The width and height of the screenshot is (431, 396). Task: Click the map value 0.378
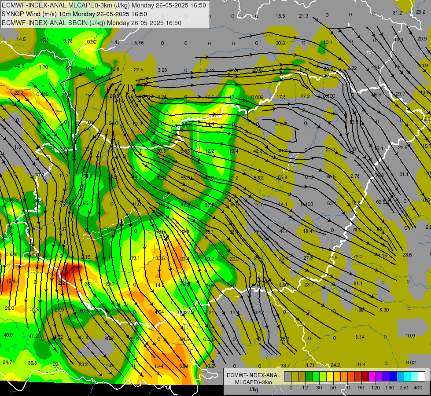(281, 124)
